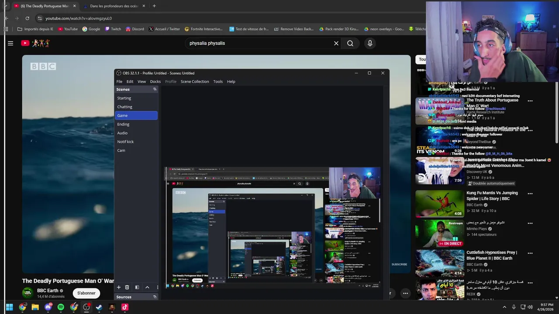Screen dimensions: 559x314
Task: Options menu for Truth About Portuguese video
Action: (530, 101)
